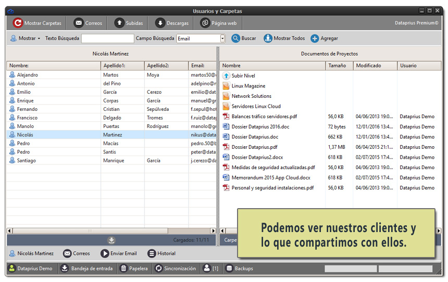This screenshot has width=448, height=282.
Task: Select the user row Santiago Manrique
Action: pyautogui.click(x=111, y=160)
